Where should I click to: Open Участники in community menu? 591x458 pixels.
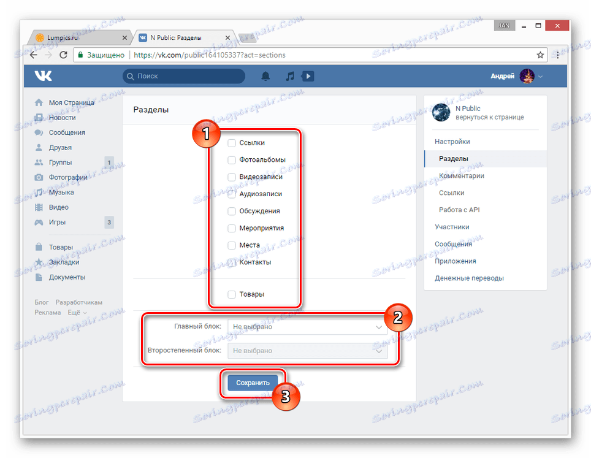tap(452, 227)
